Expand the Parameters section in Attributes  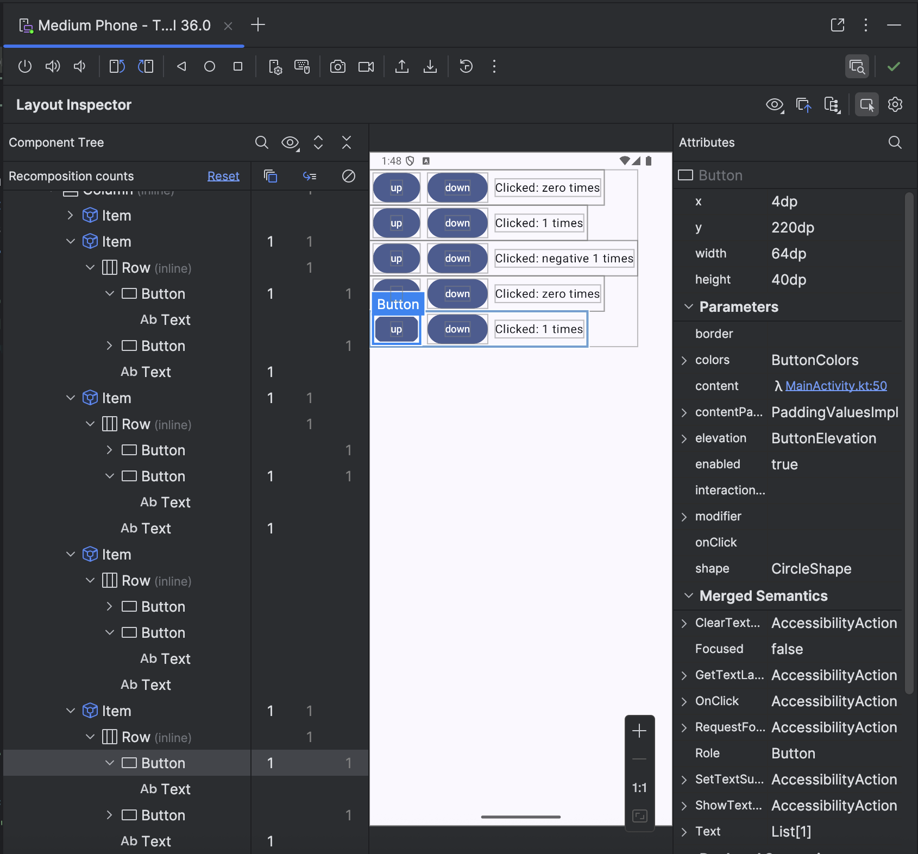point(689,306)
